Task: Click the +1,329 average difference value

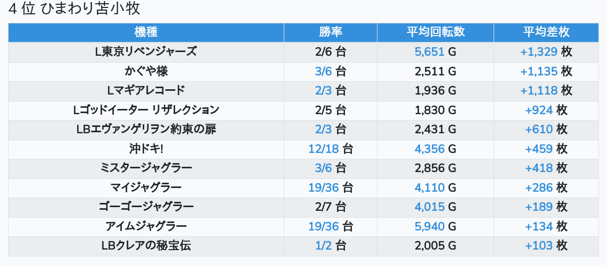Action: tap(539, 52)
